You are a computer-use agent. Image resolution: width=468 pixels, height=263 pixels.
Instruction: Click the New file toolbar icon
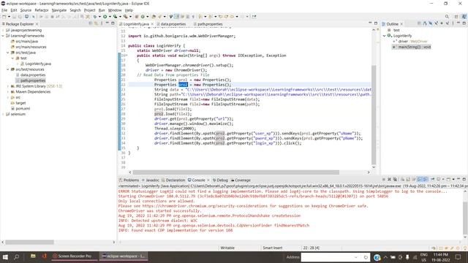[4, 17]
